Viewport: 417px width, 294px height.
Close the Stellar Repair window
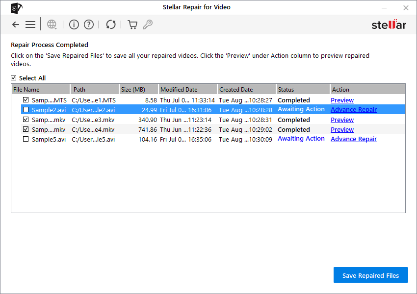pyautogui.click(x=406, y=8)
